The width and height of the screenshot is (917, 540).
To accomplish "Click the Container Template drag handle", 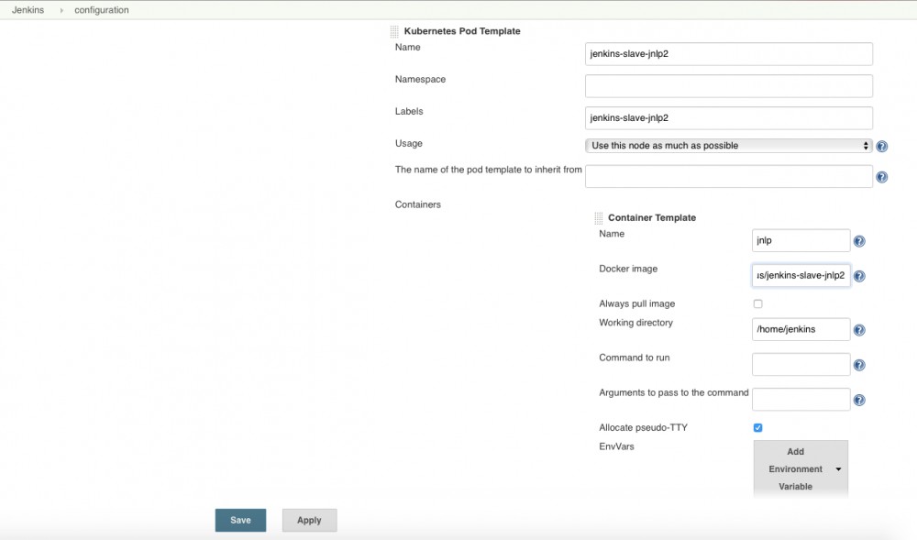I will point(601,217).
